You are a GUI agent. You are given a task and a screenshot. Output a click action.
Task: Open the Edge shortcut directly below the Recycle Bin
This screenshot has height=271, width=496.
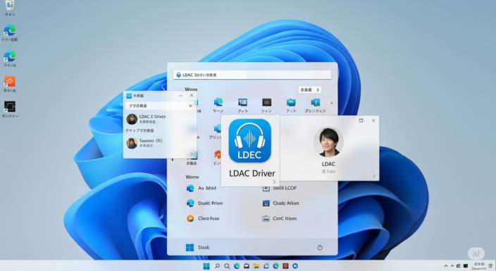pos(10,31)
